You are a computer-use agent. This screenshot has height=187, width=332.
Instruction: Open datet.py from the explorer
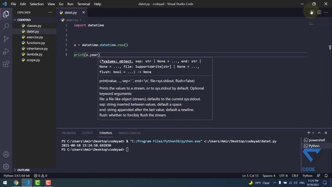click(x=33, y=31)
